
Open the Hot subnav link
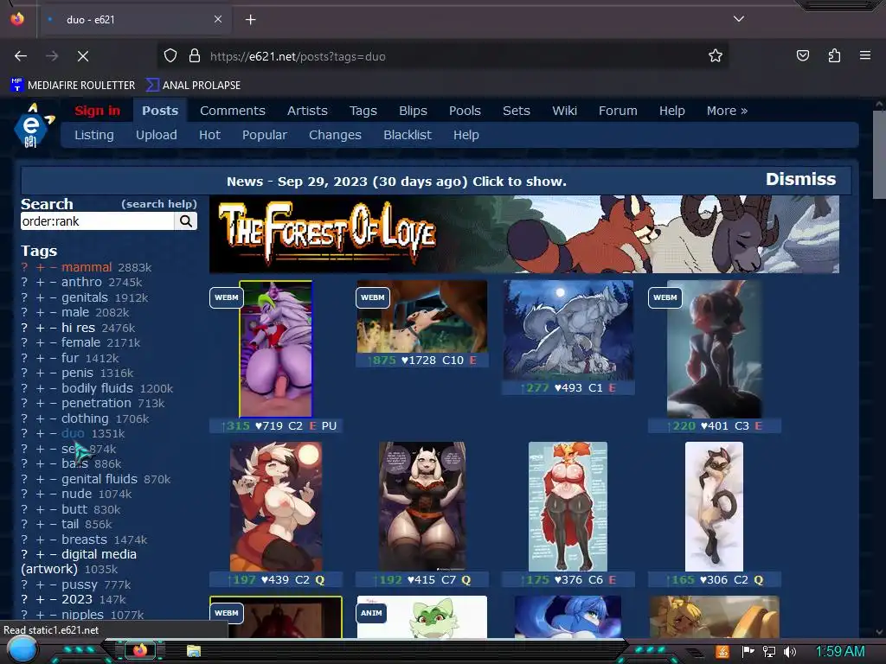tap(209, 135)
